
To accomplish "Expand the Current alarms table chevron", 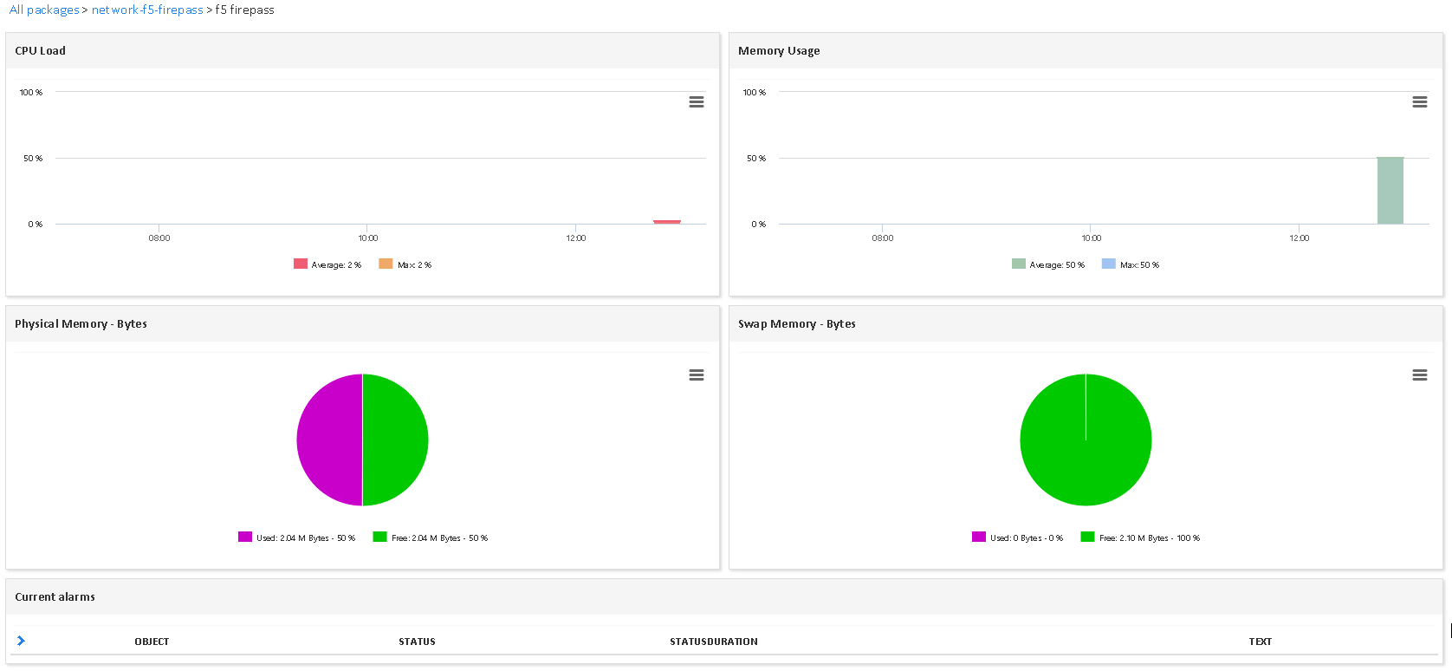I will click(x=21, y=641).
